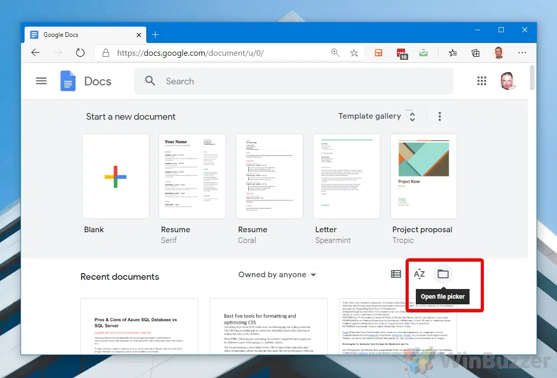Open the Resume Serif template
The width and height of the screenshot is (557, 378).
pos(192,176)
